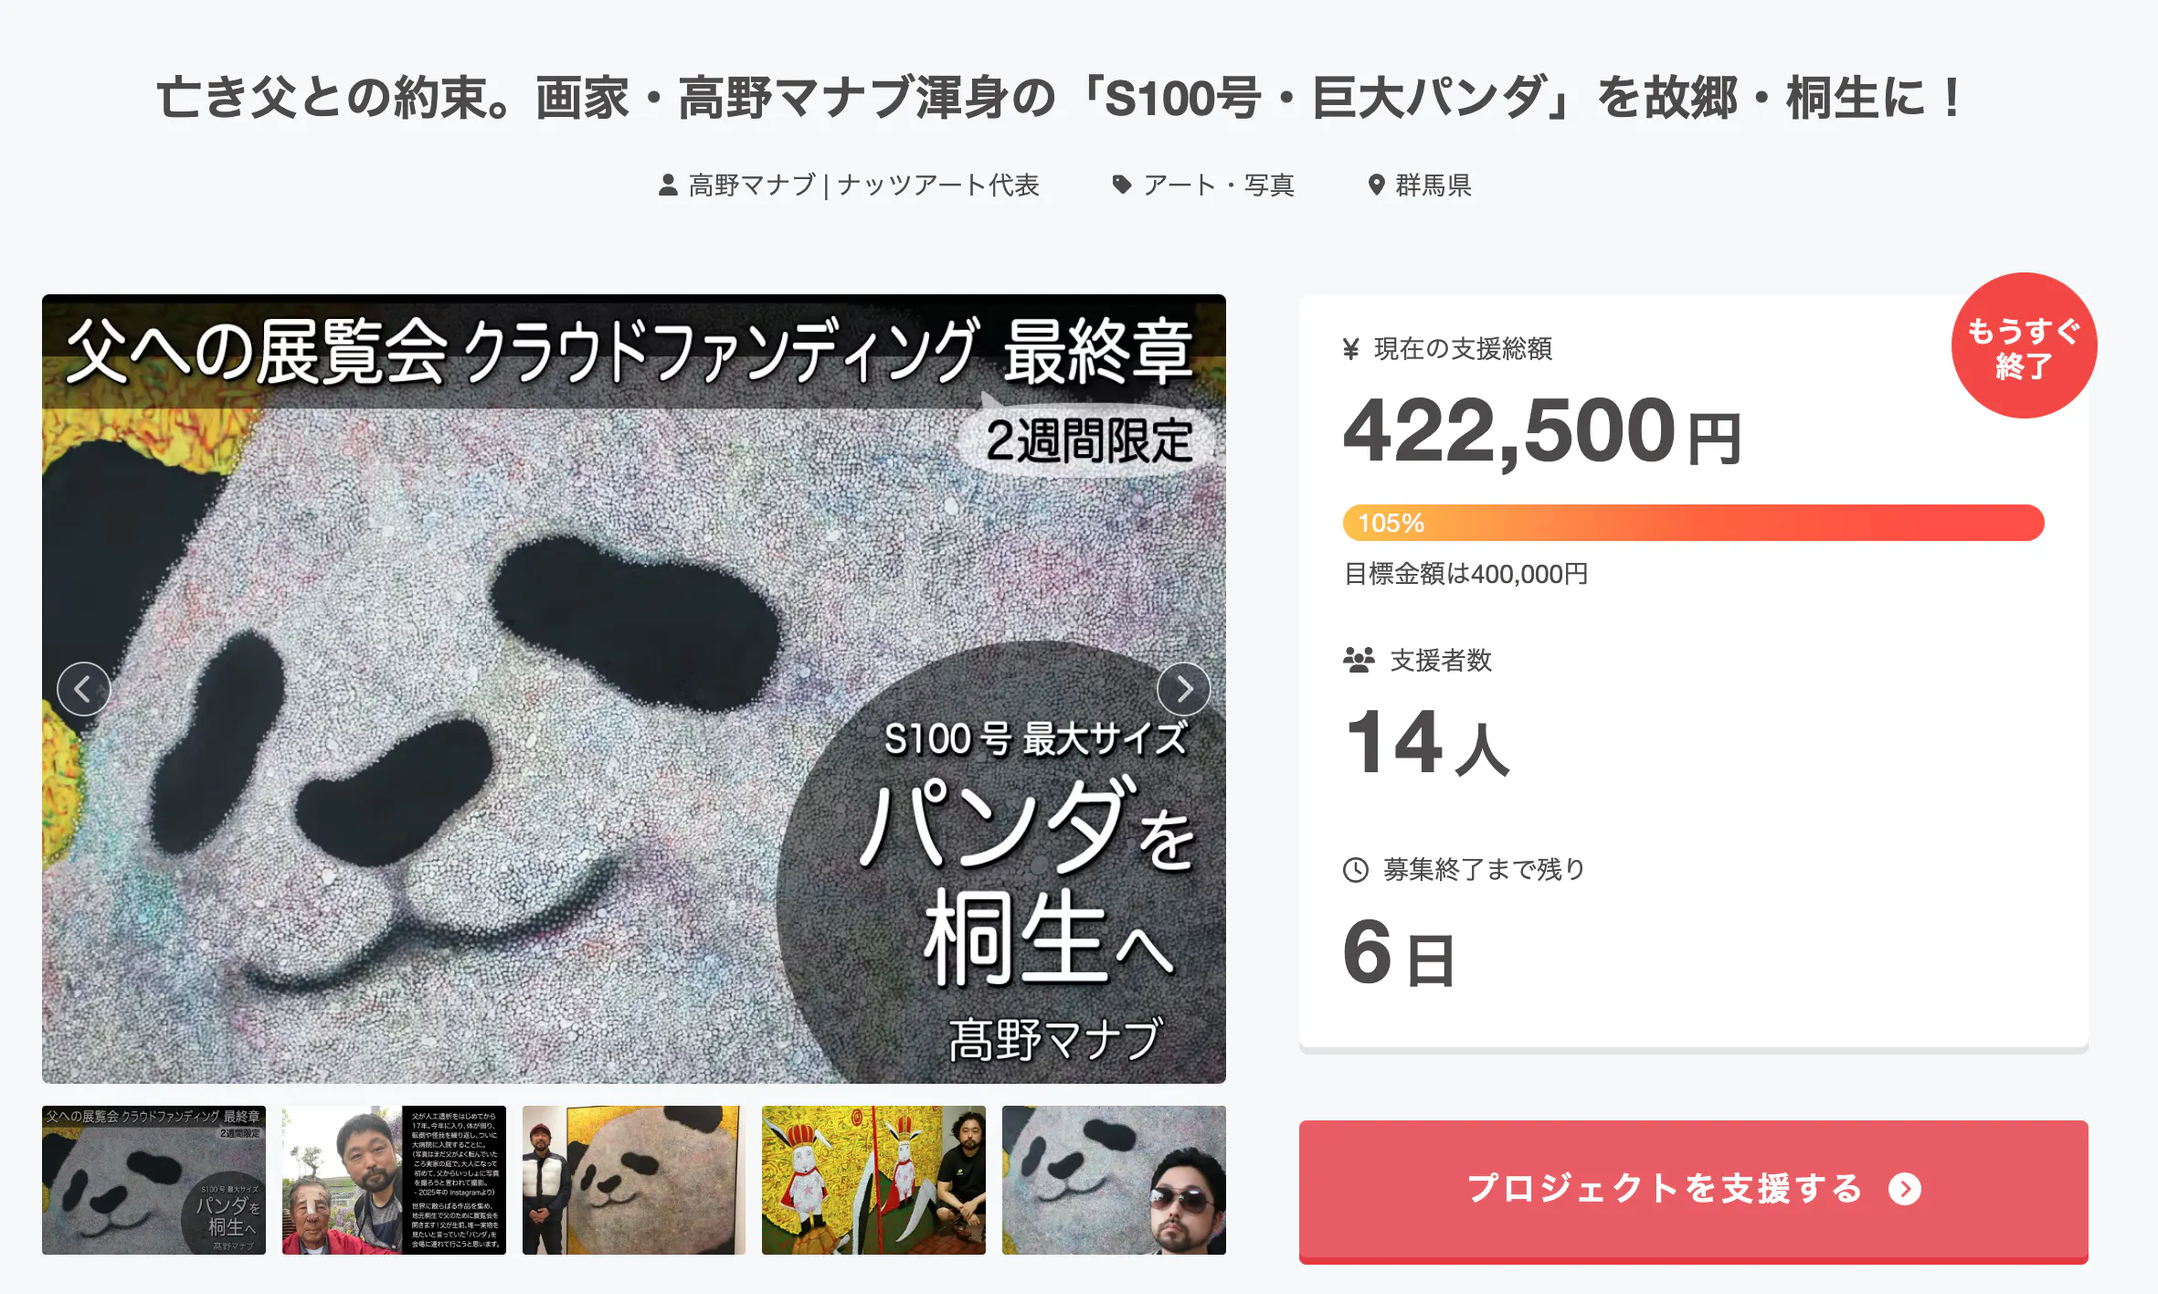Select first thumbnail with panda title banner

(153, 1180)
